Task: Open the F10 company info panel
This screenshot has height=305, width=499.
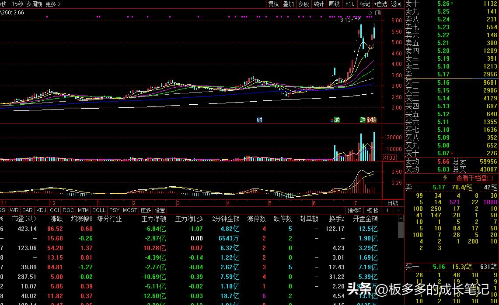Action: [x=349, y=4]
